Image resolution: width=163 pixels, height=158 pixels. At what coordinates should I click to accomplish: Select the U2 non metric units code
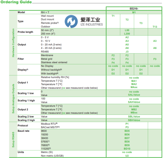coord(127,156)
